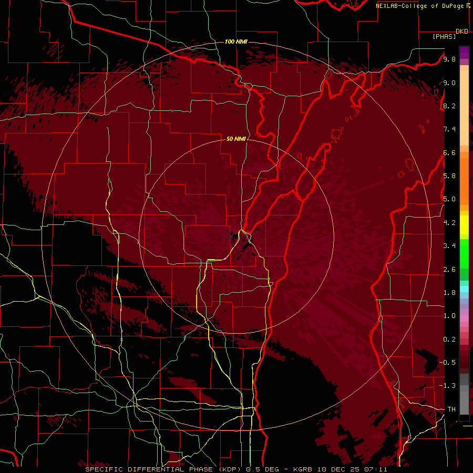Click the NEXLAB-College of DuPage title text
This screenshot has height=473, width=473.
tap(421, 6)
